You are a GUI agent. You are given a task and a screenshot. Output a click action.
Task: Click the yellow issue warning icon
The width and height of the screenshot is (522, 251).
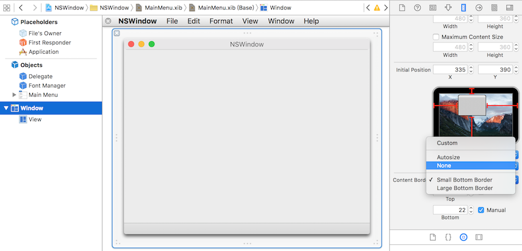coord(377,8)
